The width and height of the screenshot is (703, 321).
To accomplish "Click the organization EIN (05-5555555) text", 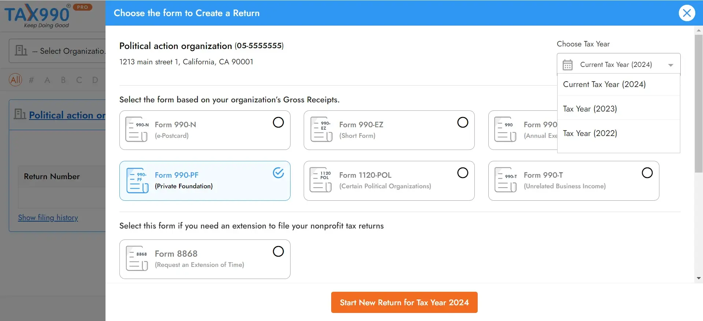I will [x=259, y=46].
